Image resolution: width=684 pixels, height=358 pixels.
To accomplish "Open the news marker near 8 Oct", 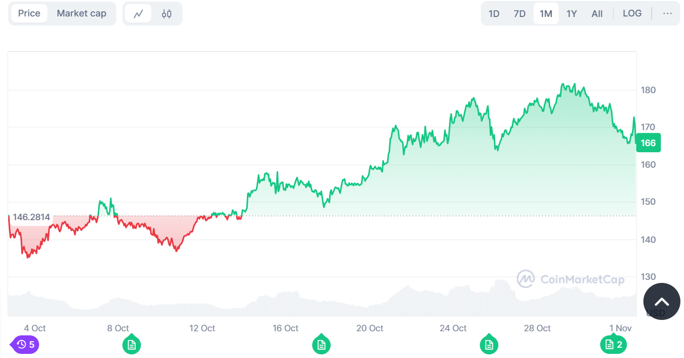I will [x=132, y=345].
